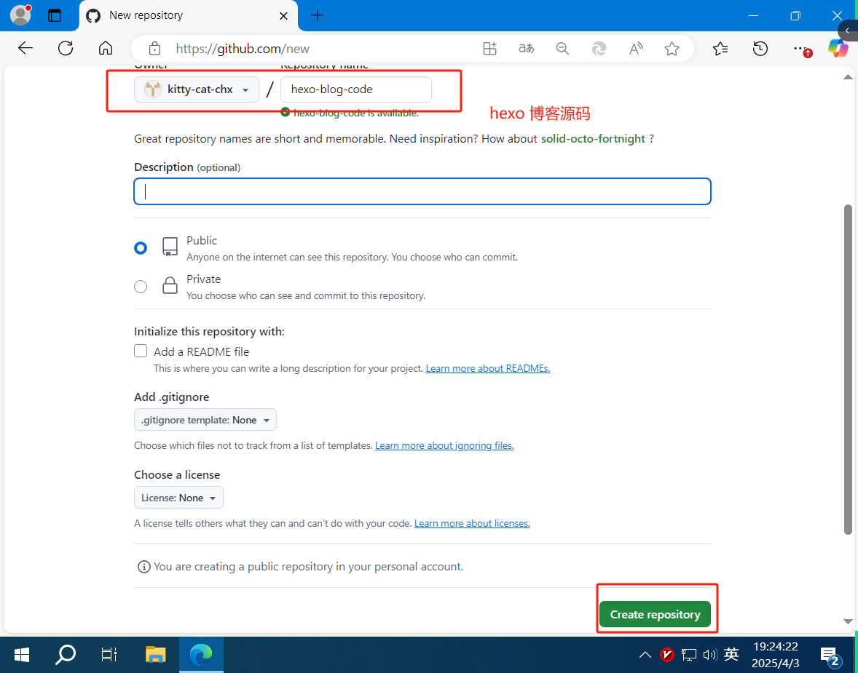Open Learn more about ignoring files link
858x673 pixels.
click(x=444, y=445)
